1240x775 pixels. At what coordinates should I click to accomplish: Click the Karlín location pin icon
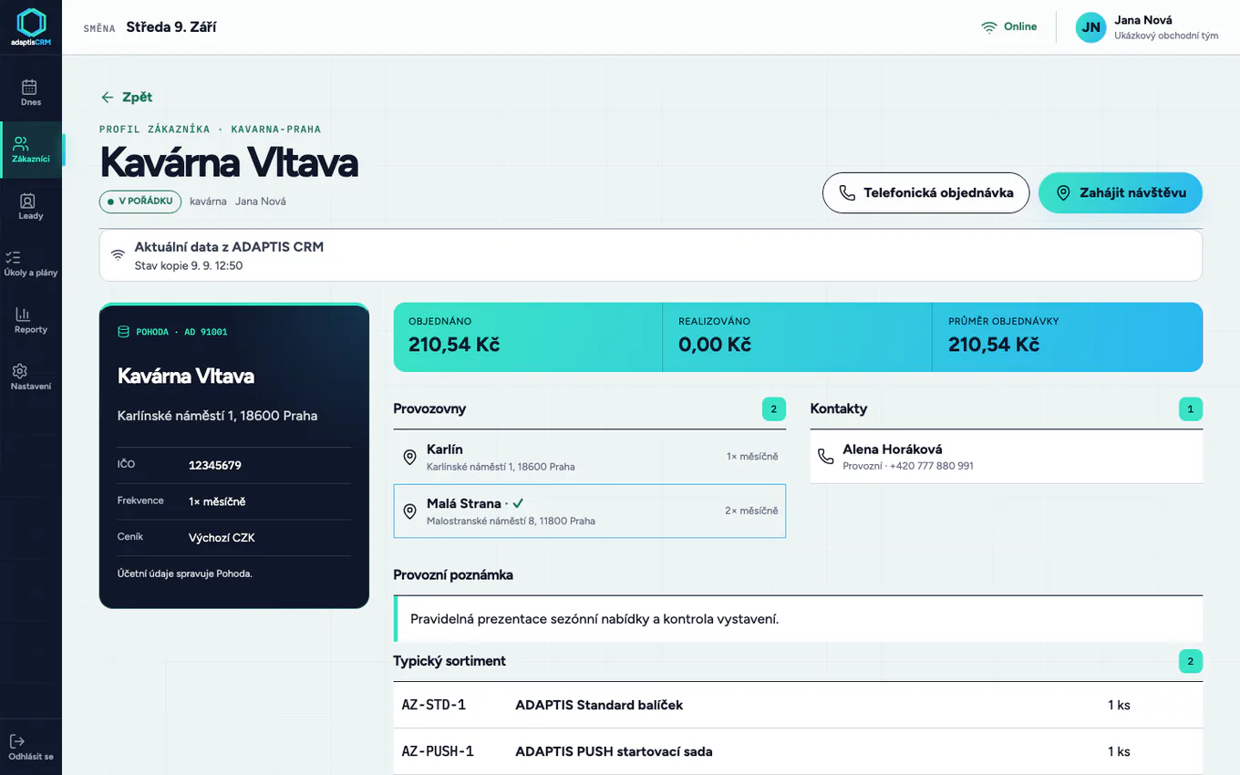[x=410, y=457]
